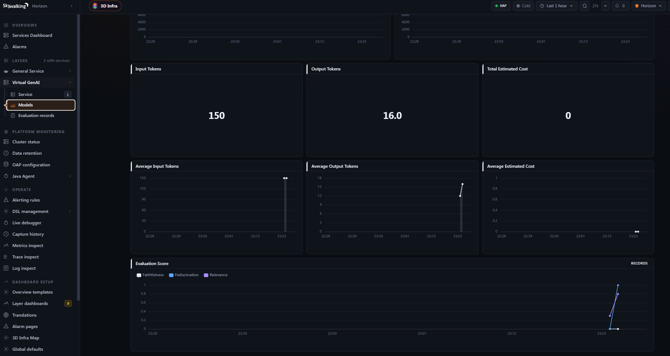Open the Horizon theme dropdown

[648, 6]
